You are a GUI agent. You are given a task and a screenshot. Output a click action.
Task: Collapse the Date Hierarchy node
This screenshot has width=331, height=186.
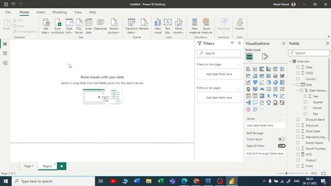coord(298,90)
